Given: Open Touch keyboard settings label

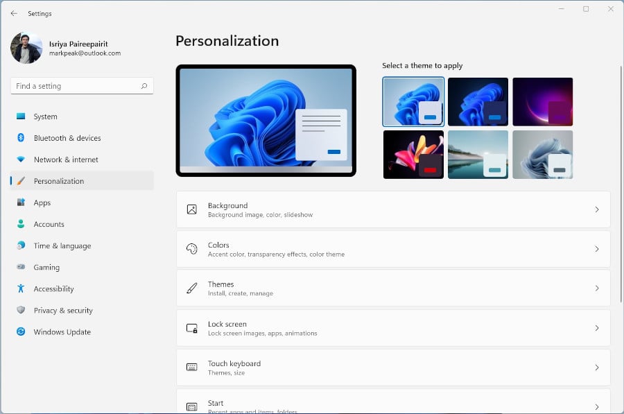Looking at the screenshot, I should [234, 363].
